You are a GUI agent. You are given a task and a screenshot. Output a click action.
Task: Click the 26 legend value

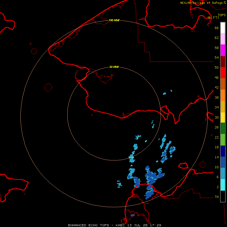(x=217, y=127)
